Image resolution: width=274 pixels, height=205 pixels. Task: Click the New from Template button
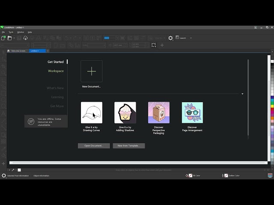pos(129,146)
